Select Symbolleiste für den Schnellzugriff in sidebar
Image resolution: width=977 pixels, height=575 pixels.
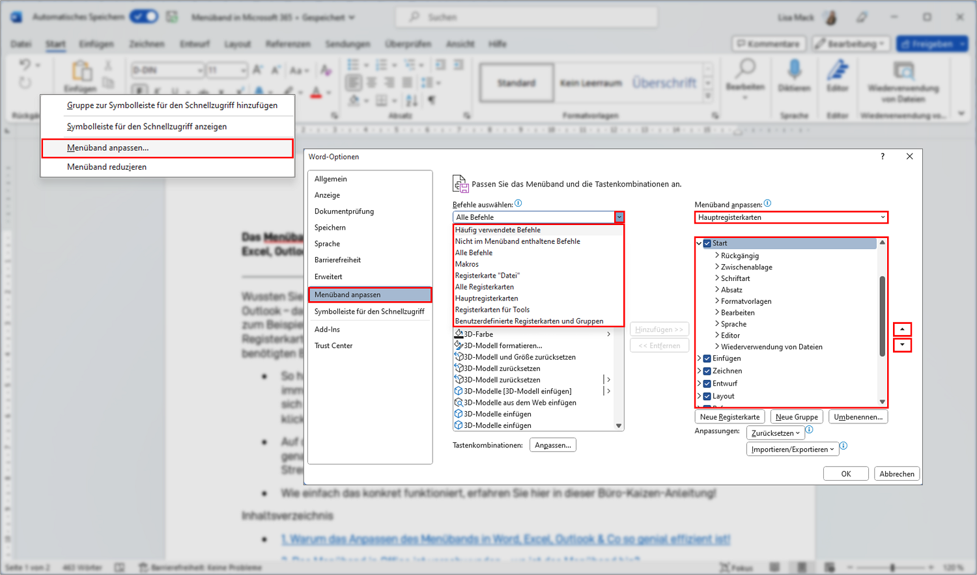tap(369, 312)
